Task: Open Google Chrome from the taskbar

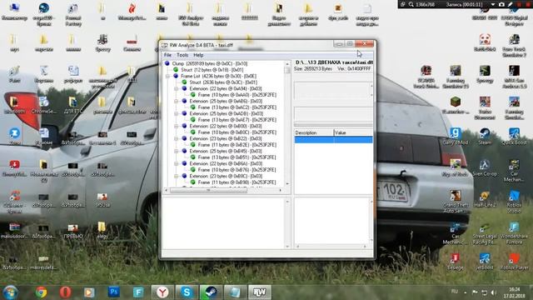Action: pyautogui.click(x=41, y=292)
